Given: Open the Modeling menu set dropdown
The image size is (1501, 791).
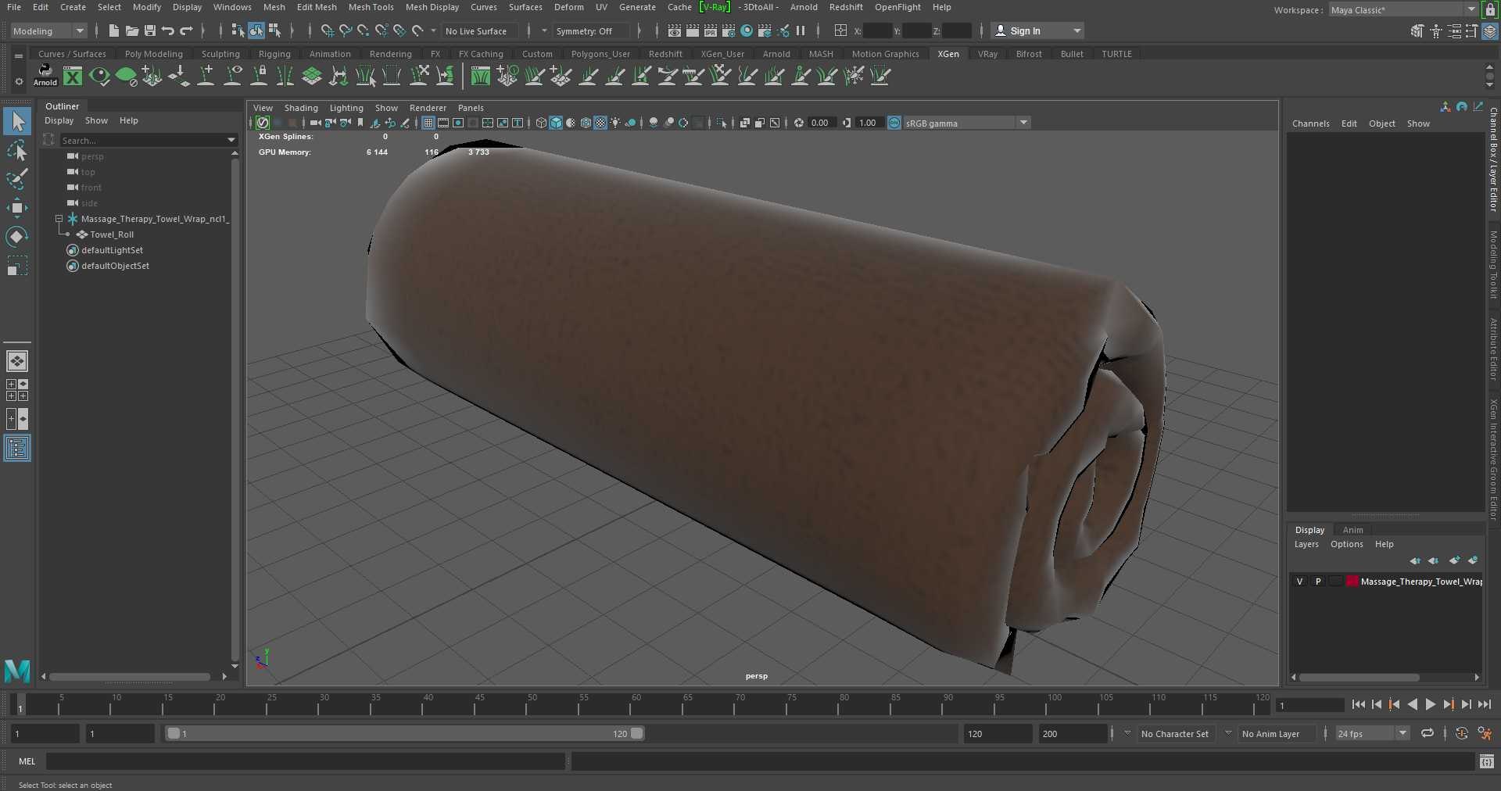Looking at the screenshot, I should tap(48, 31).
